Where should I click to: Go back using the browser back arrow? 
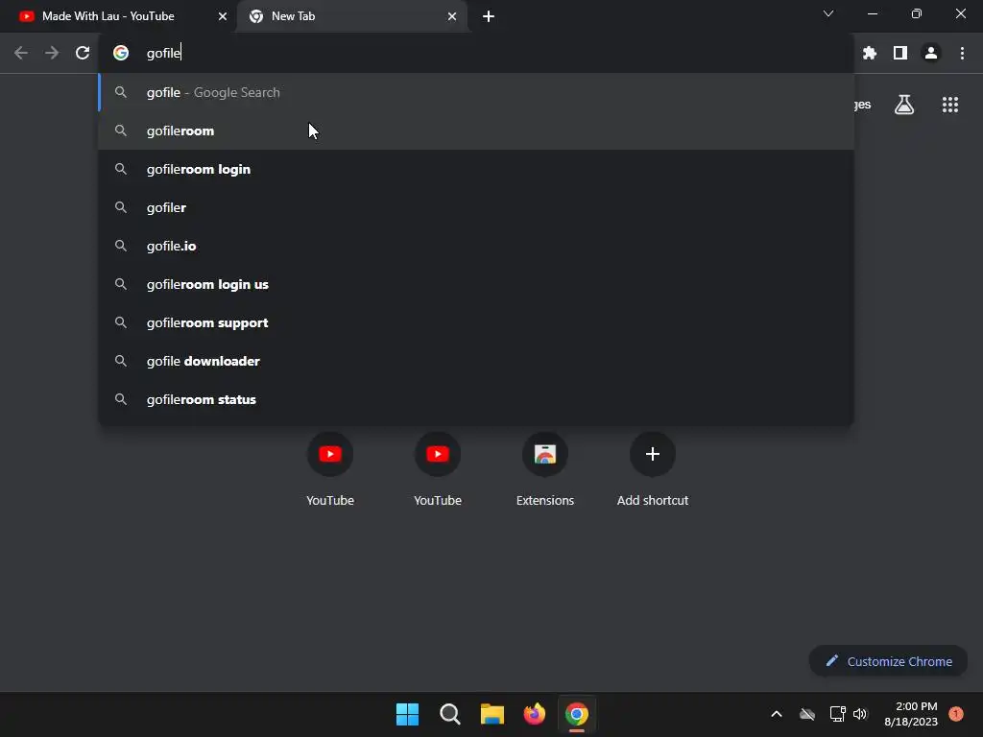[21, 53]
